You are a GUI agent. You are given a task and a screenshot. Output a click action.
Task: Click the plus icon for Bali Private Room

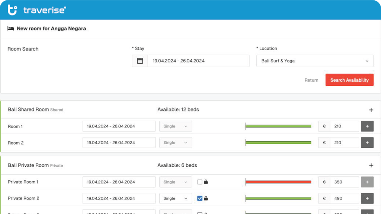pos(371,165)
